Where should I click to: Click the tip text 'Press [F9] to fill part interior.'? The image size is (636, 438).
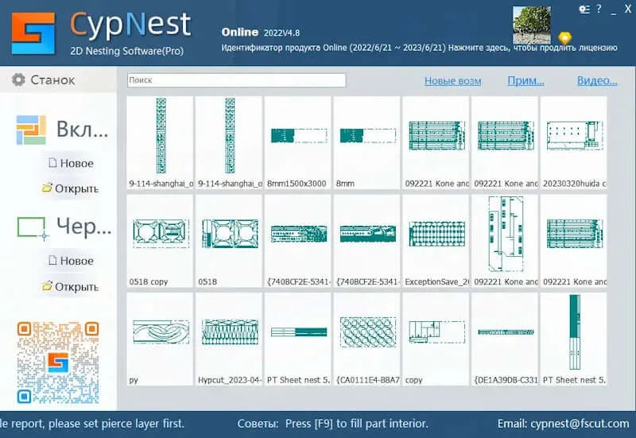click(x=356, y=424)
